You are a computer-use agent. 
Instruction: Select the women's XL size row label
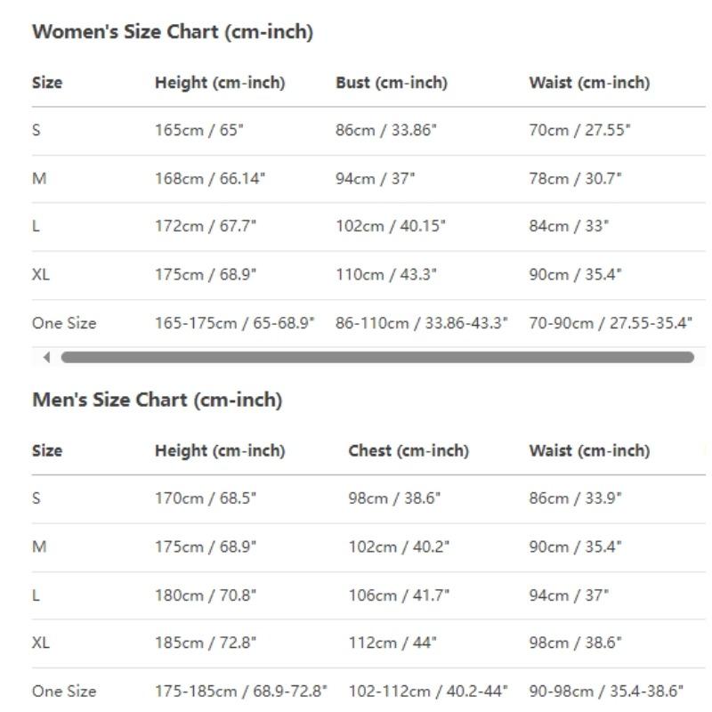pyautogui.click(x=41, y=275)
